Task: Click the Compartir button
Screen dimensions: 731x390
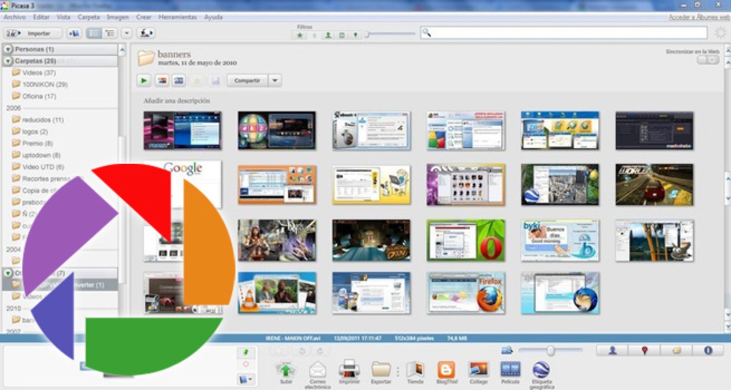Action: [248, 81]
